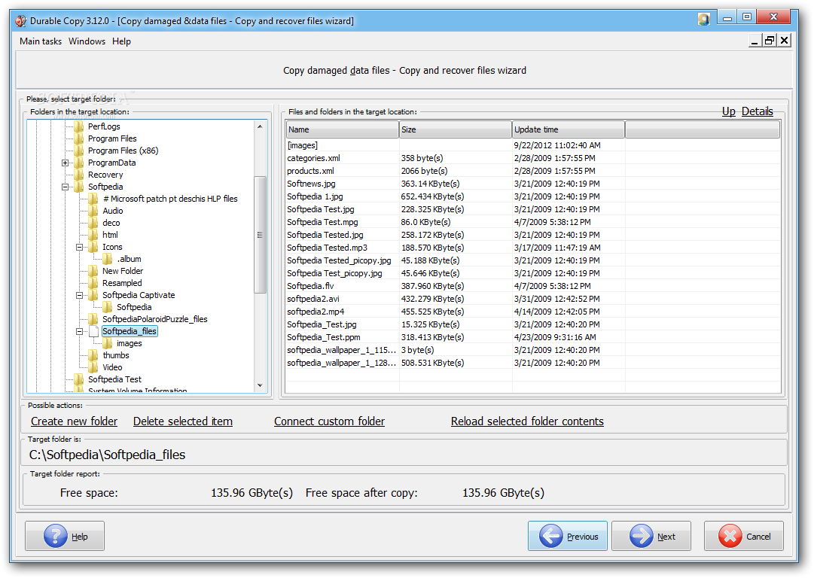814x578 pixels.
Task: Select Softpedia Test.mpg in file list
Action: tap(322, 222)
